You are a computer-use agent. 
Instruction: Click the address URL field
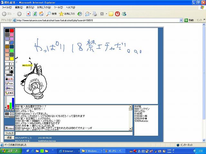point(96,20)
